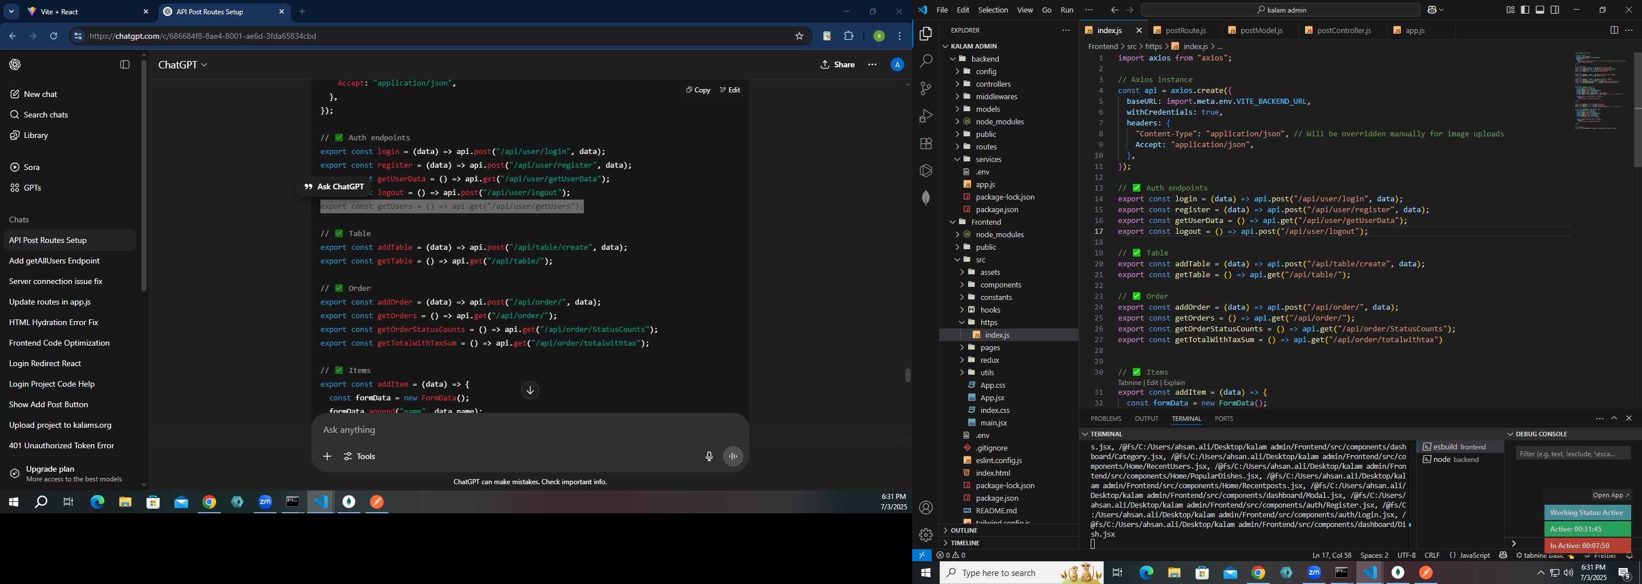Split the VS Code editor right
The width and height of the screenshot is (1642, 584).
[1613, 30]
